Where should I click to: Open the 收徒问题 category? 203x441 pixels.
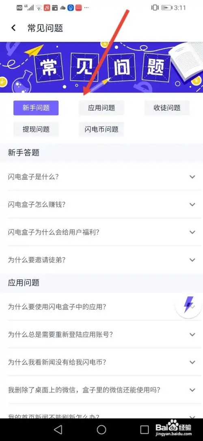167,108
